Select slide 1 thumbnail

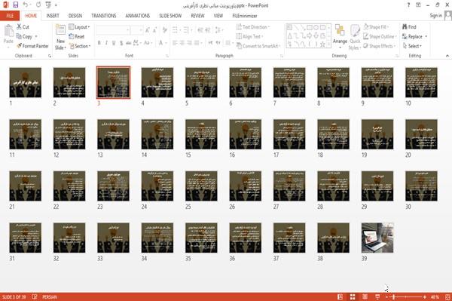click(x=26, y=82)
